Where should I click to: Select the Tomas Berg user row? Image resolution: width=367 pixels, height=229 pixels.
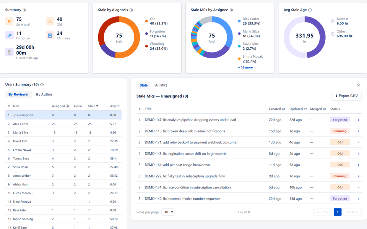pos(63,158)
